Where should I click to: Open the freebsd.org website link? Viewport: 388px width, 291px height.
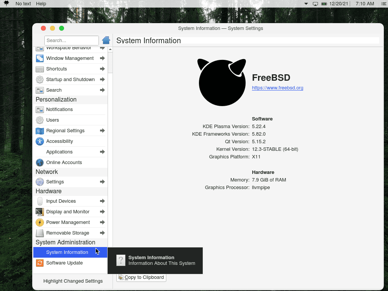click(277, 88)
